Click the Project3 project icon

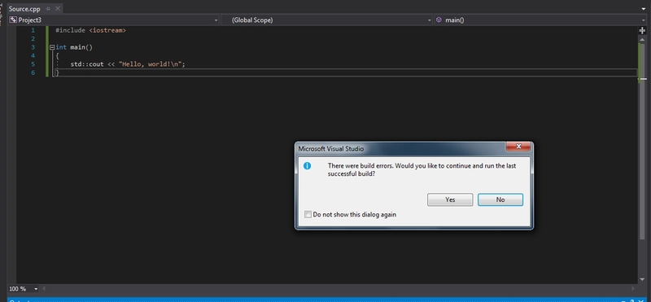[x=13, y=20]
